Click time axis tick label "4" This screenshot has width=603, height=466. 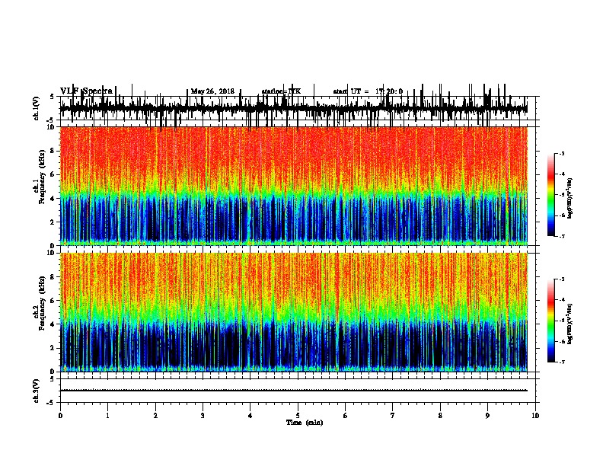click(x=250, y=416)
